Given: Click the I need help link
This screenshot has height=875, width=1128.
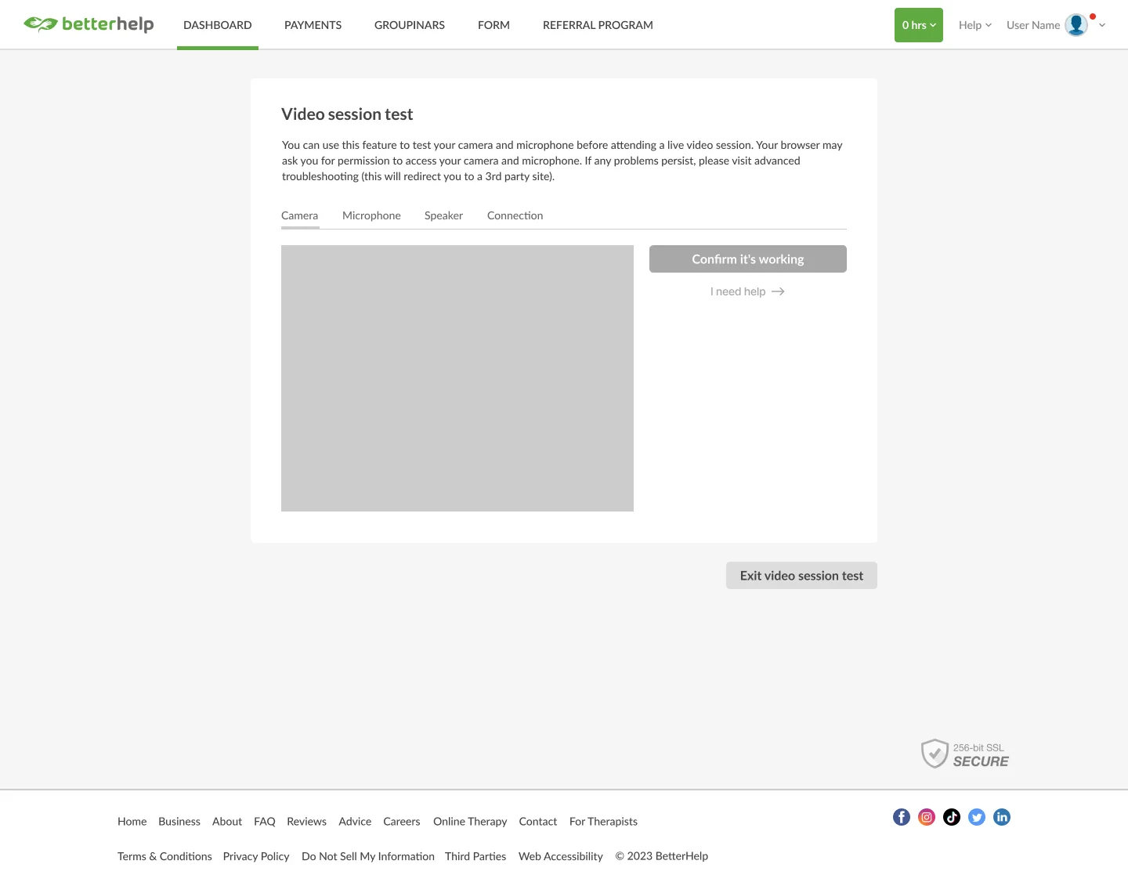Looking at the screenshot, I should click(x=747, y=291).
